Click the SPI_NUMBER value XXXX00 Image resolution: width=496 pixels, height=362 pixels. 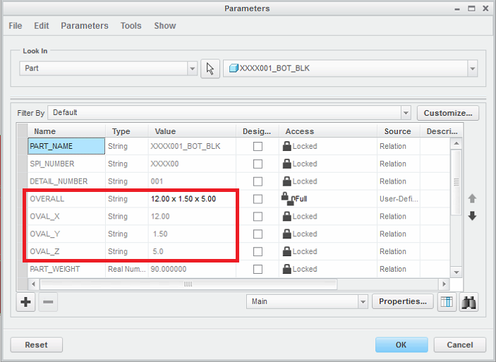point(192,164)
